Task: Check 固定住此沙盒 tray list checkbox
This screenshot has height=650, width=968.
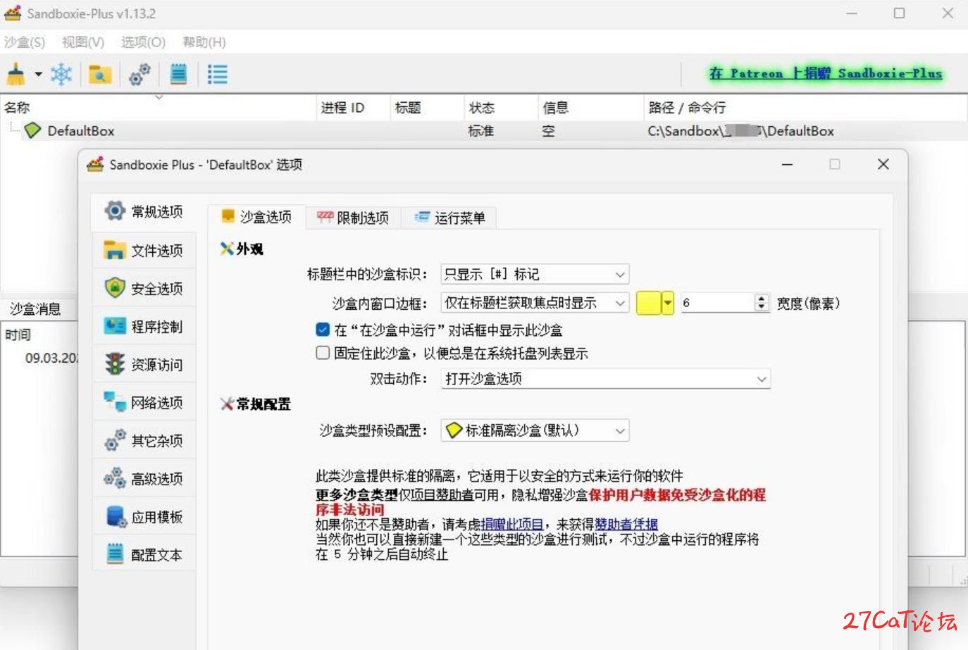Action: point(323,353)
